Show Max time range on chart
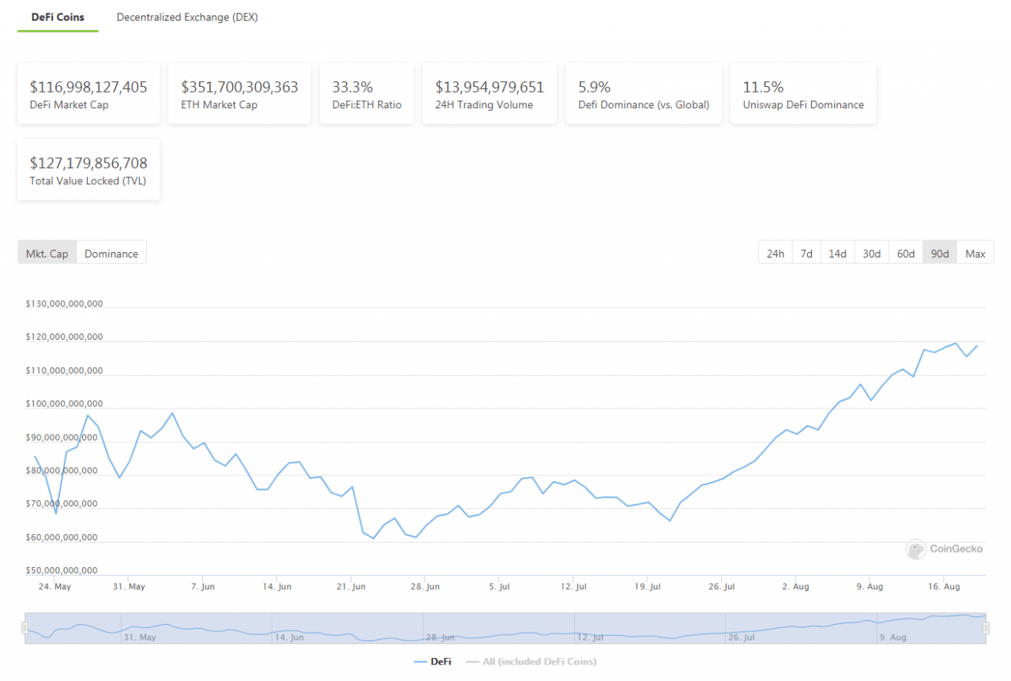Screen dimensions: 1011x681 [975, 254]
